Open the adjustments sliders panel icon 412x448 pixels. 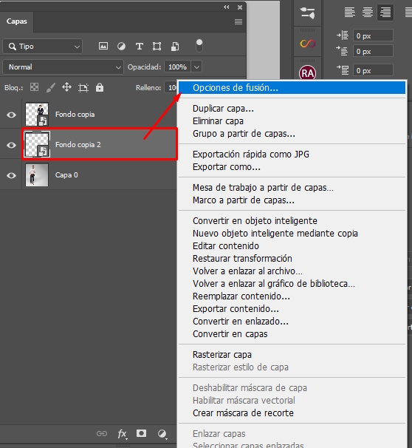(308, 13)
